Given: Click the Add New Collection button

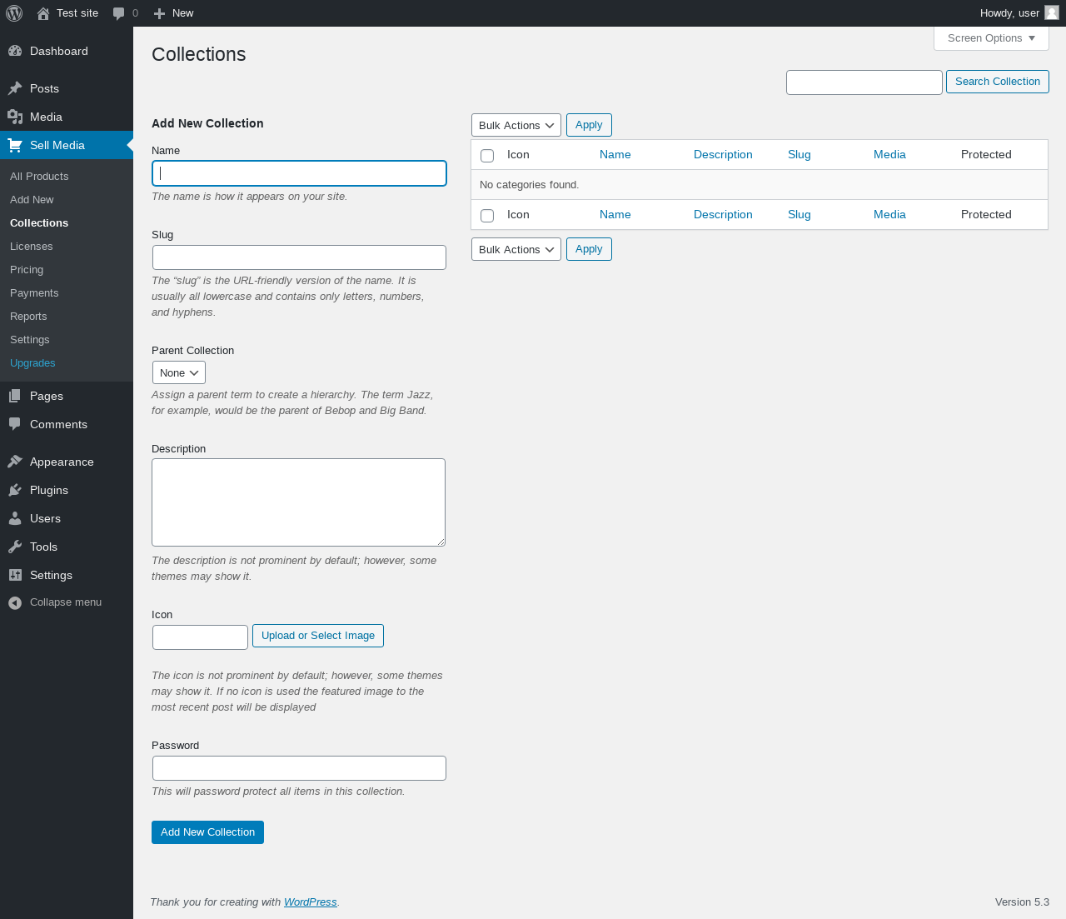Looking at the screenshot, I should coord(207,832).
